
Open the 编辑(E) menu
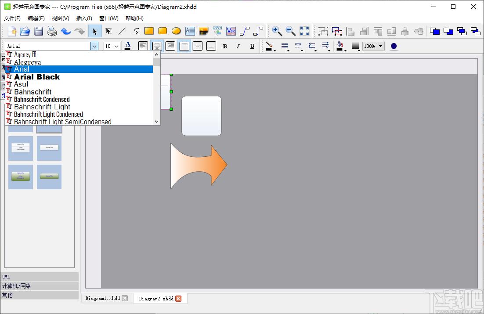click(x=36, y=18)
